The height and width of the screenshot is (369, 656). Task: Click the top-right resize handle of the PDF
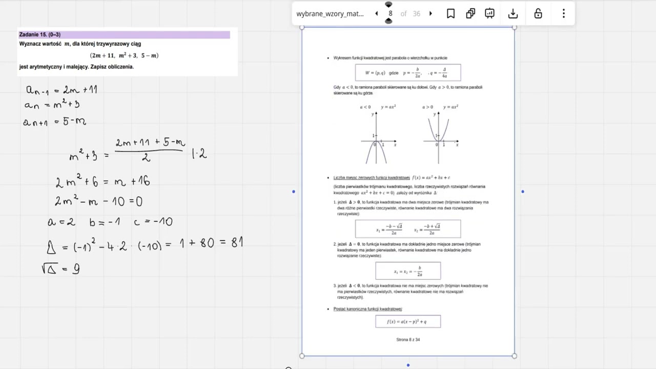click(x=515, y=27)
